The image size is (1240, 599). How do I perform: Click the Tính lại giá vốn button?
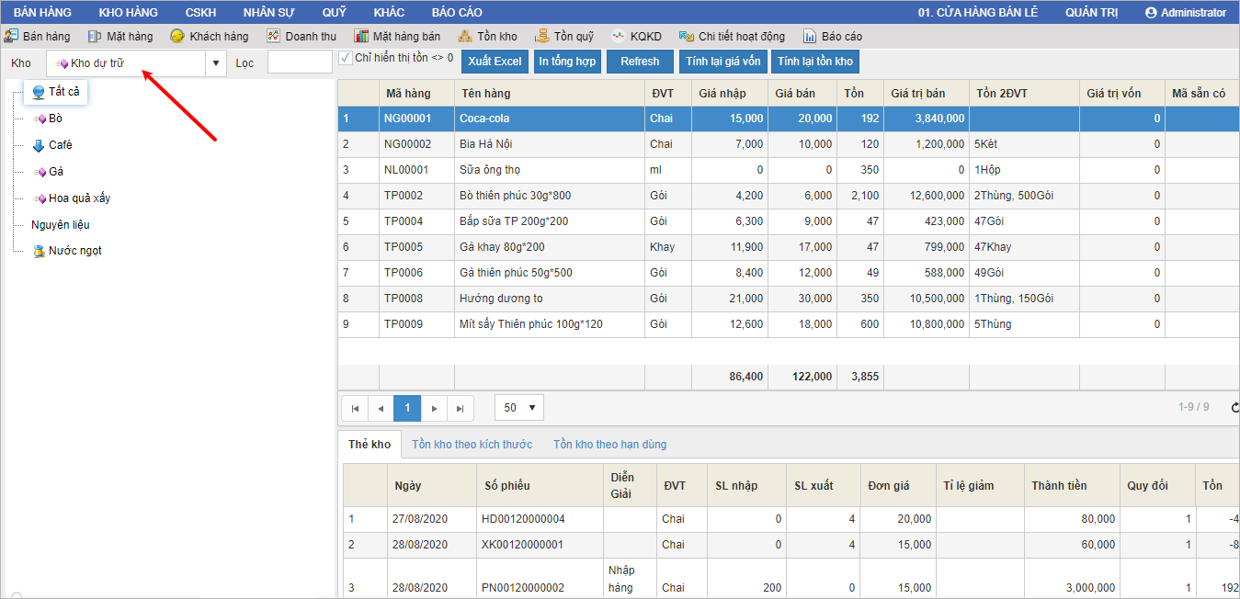click(x=723, y=62)
